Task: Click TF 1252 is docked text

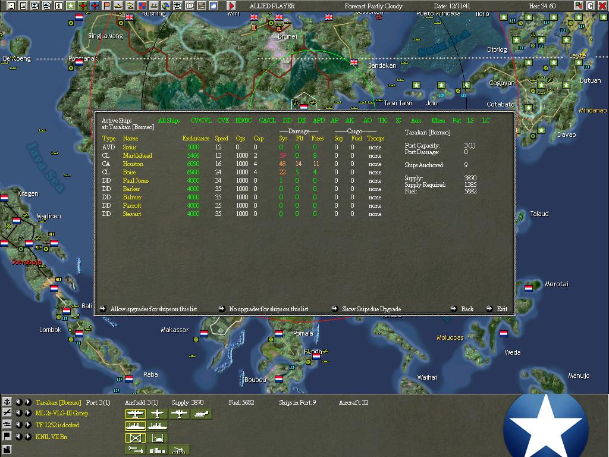Action: click(x=57, y=425)
